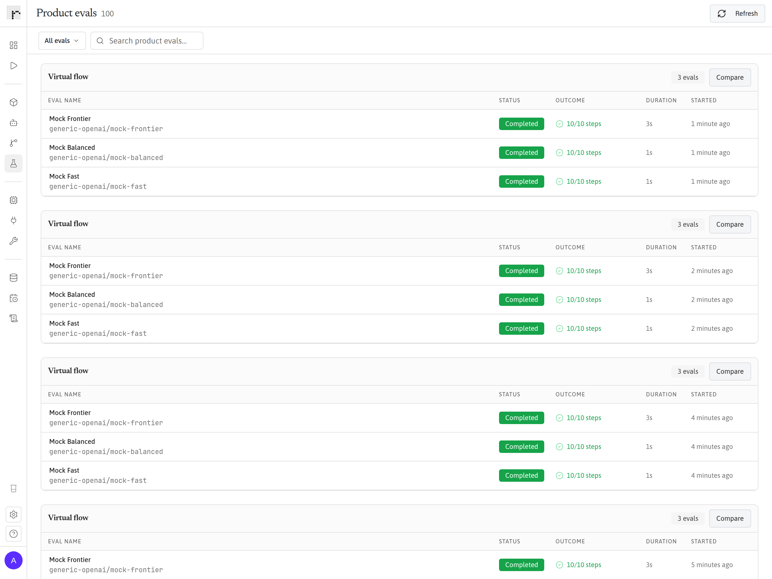Open Mock Frontier started 5 minutes ago

399,565
